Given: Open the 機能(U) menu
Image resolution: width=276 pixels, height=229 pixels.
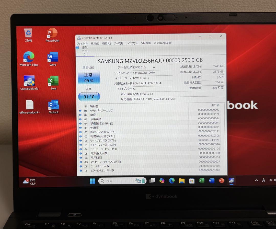Looking at the screenshot, I should click(x=107, y=43).
